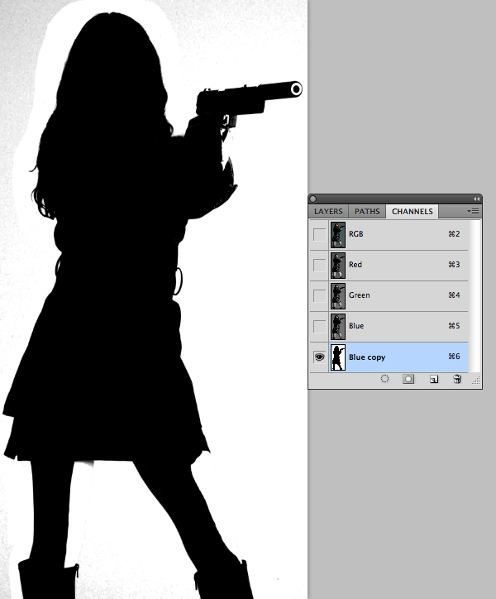Select the Red channel name
Image resolution: width=496 pixels, height=599 pixels.
point(355,265)
